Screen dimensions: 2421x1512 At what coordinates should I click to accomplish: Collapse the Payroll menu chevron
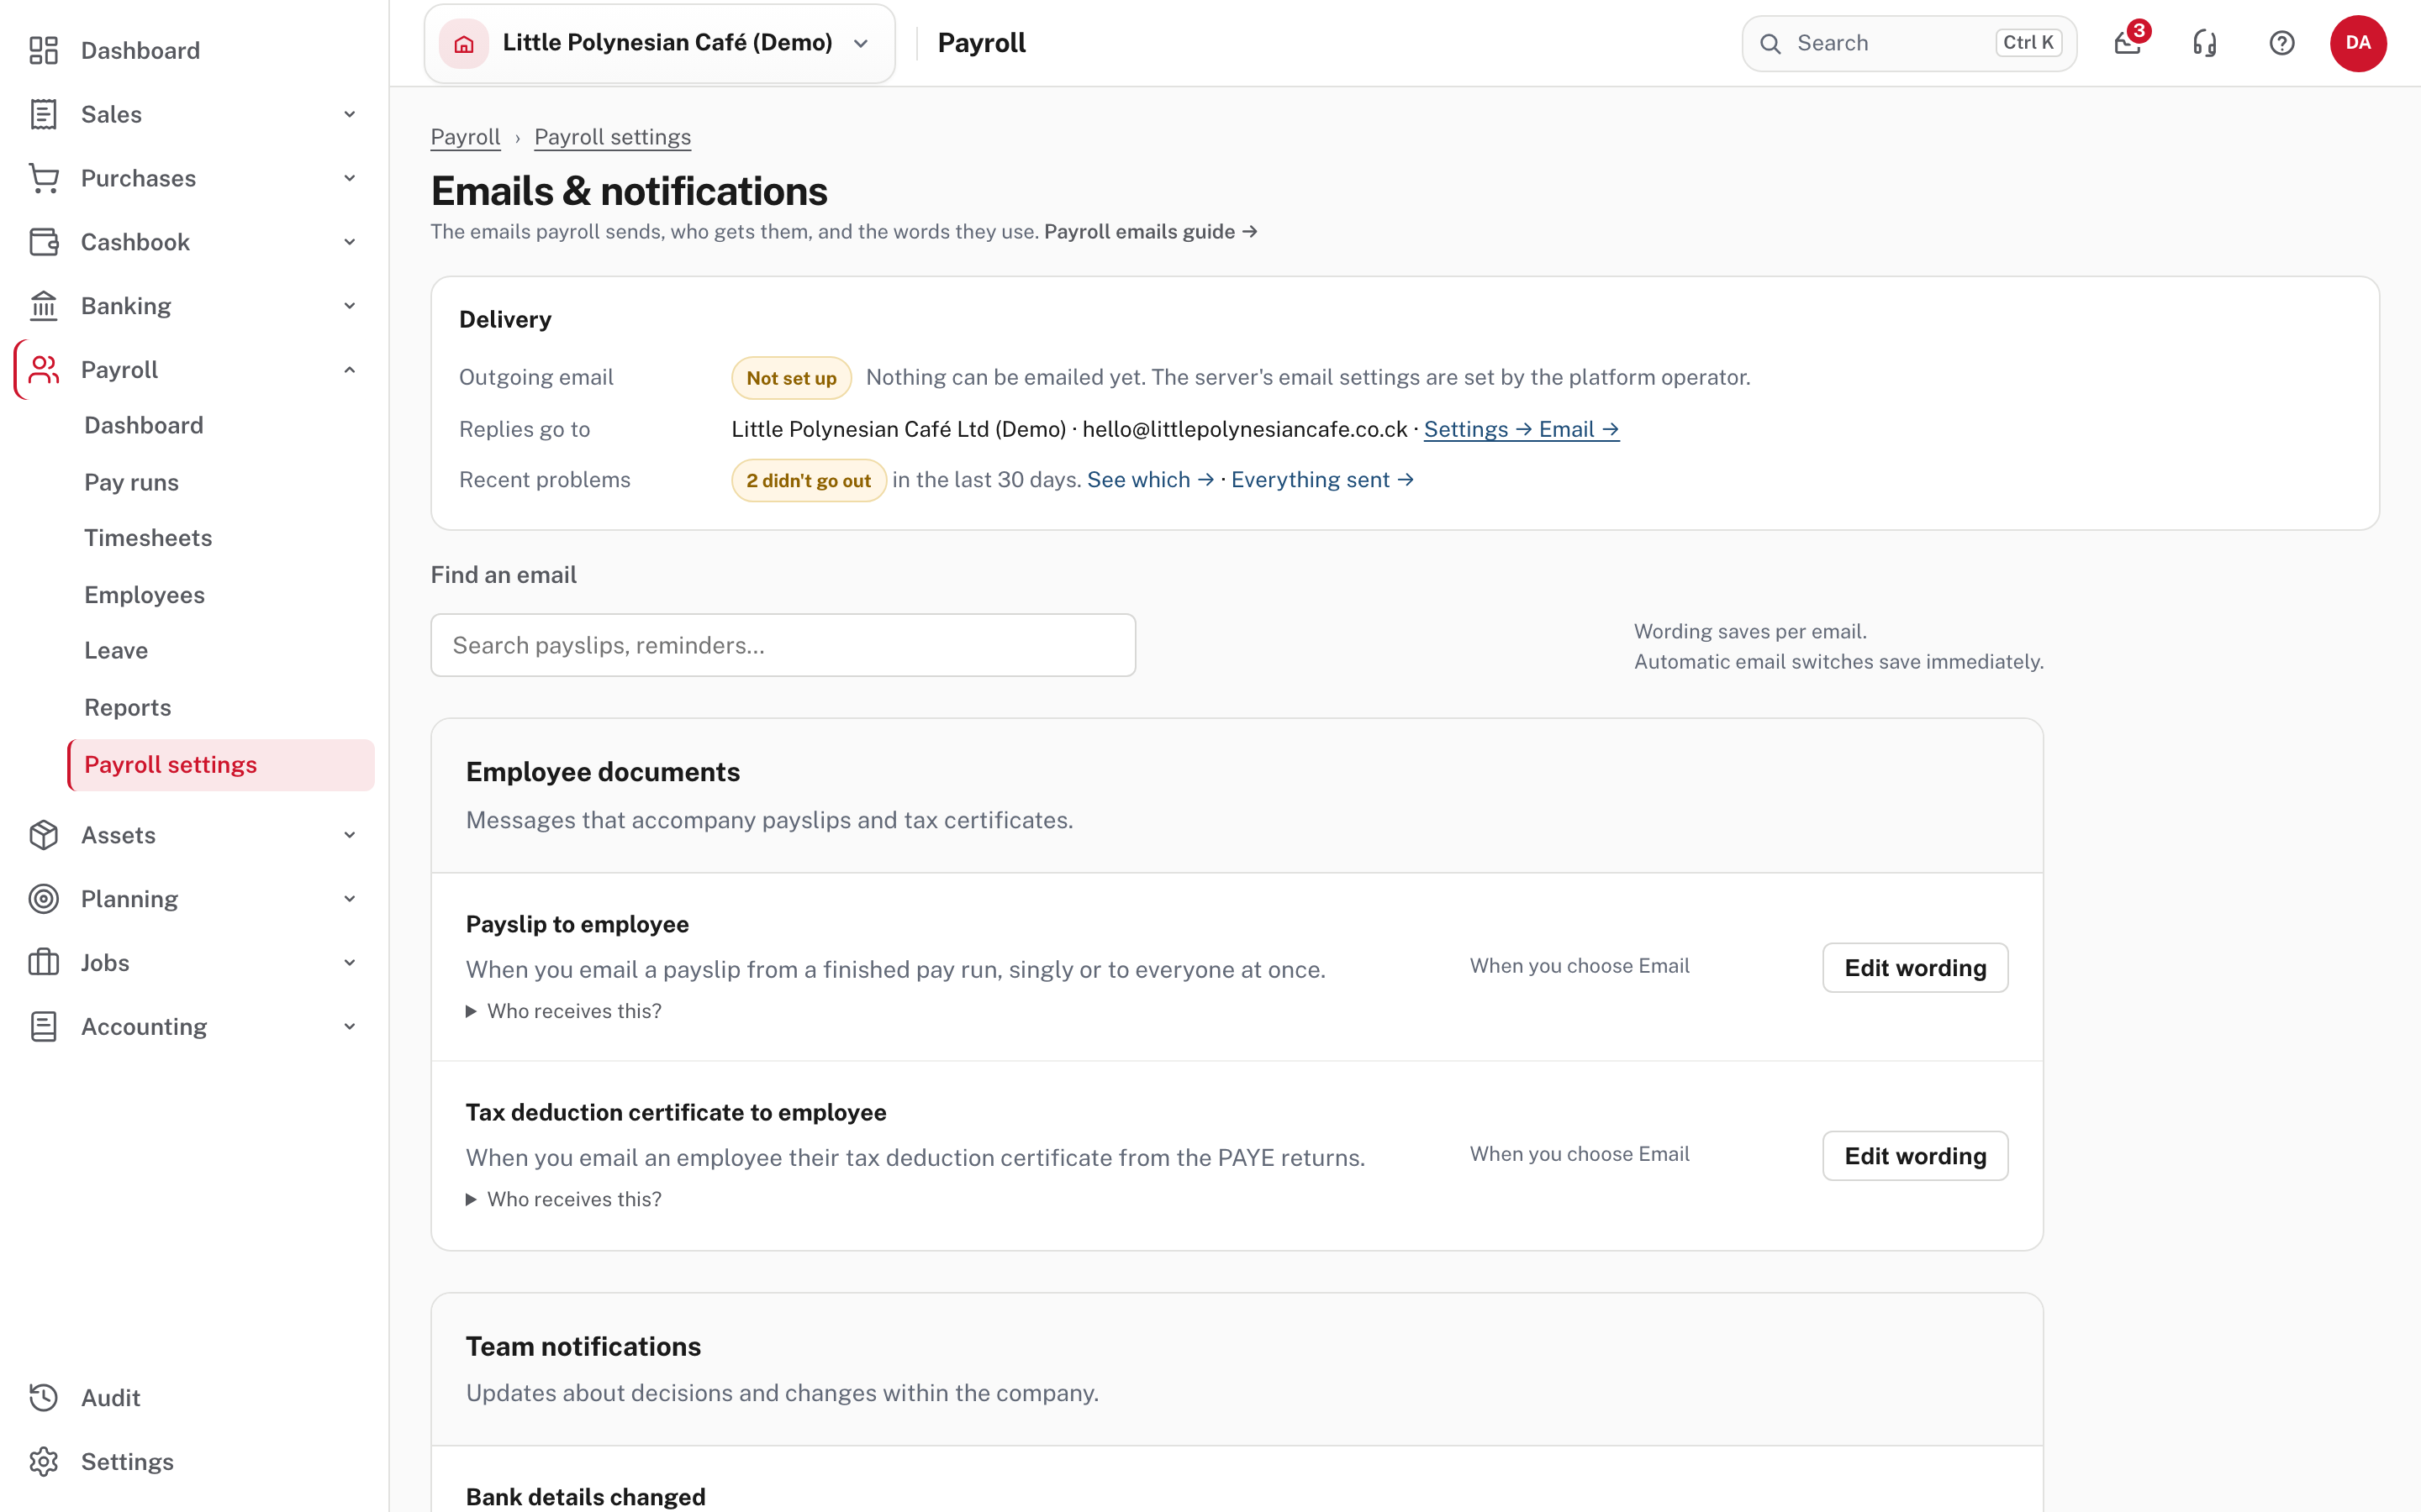(x=351, y=370)
